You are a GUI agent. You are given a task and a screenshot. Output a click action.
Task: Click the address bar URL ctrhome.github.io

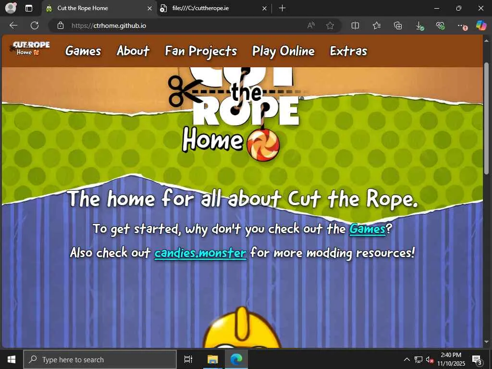109,25
